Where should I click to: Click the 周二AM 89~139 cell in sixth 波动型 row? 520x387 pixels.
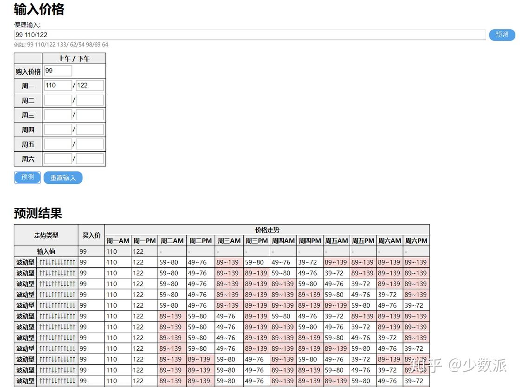tap(172, 316)
